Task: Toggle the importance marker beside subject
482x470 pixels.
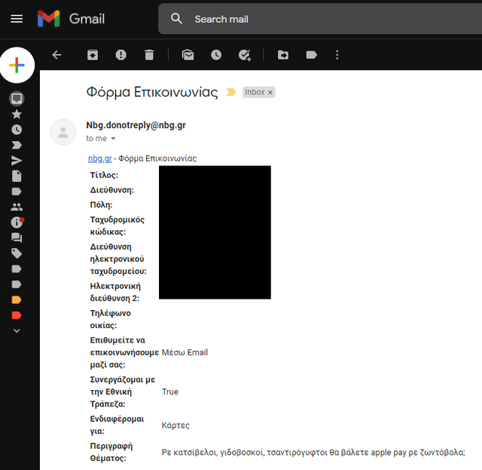Action: coord(231,92)
